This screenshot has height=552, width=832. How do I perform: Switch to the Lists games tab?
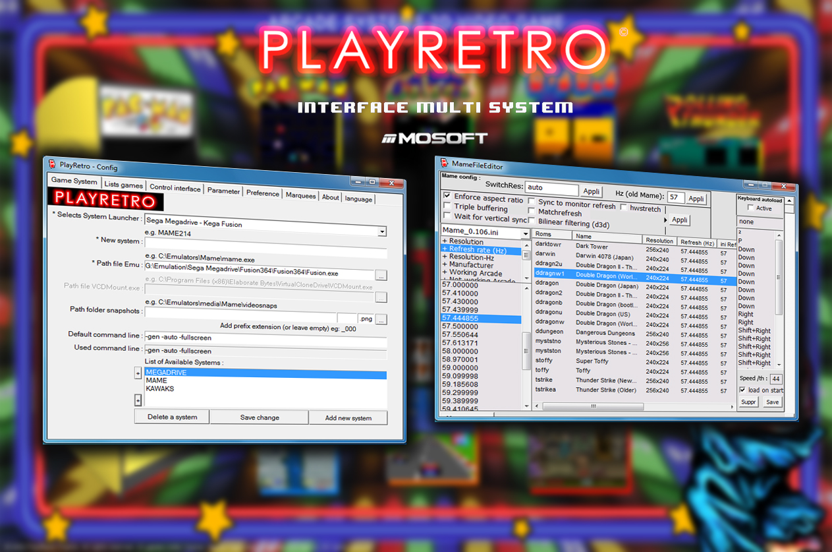(x=123, y=185)
